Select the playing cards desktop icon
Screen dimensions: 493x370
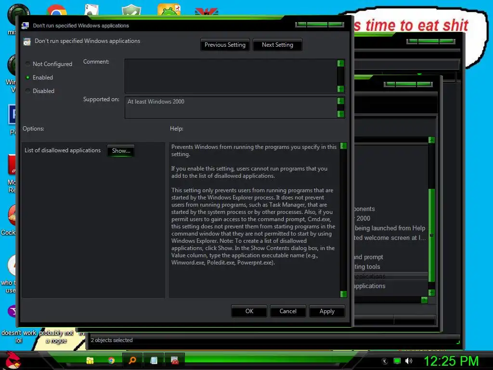coord(91,10)
